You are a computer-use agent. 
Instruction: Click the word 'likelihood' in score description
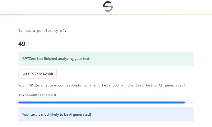108,85
